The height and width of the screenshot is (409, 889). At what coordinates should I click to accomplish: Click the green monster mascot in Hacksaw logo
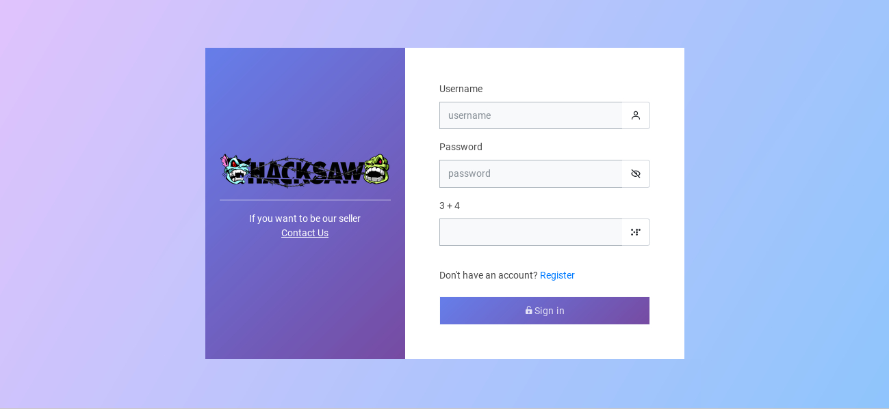[376, 170]
